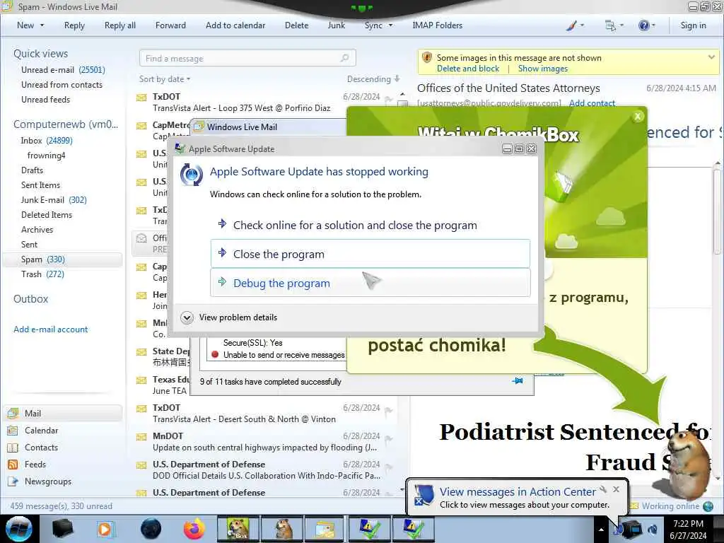Open the layout menus toolbar icon
The image size is (724, 543).
(610, 25)
